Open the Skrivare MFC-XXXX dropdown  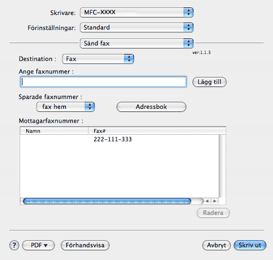point(136,12)
